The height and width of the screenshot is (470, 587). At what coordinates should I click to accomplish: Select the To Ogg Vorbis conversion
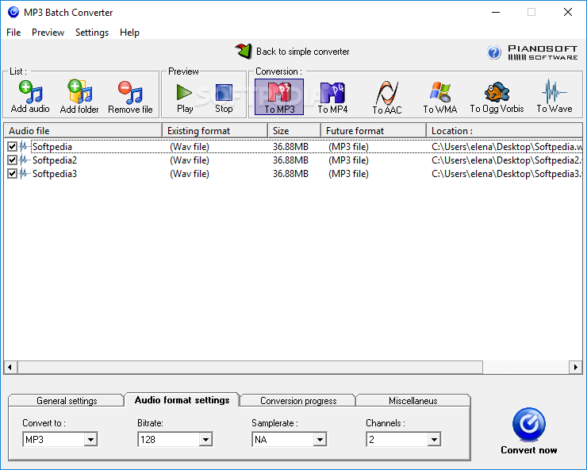pyautogui.click(x=497, y=97)
